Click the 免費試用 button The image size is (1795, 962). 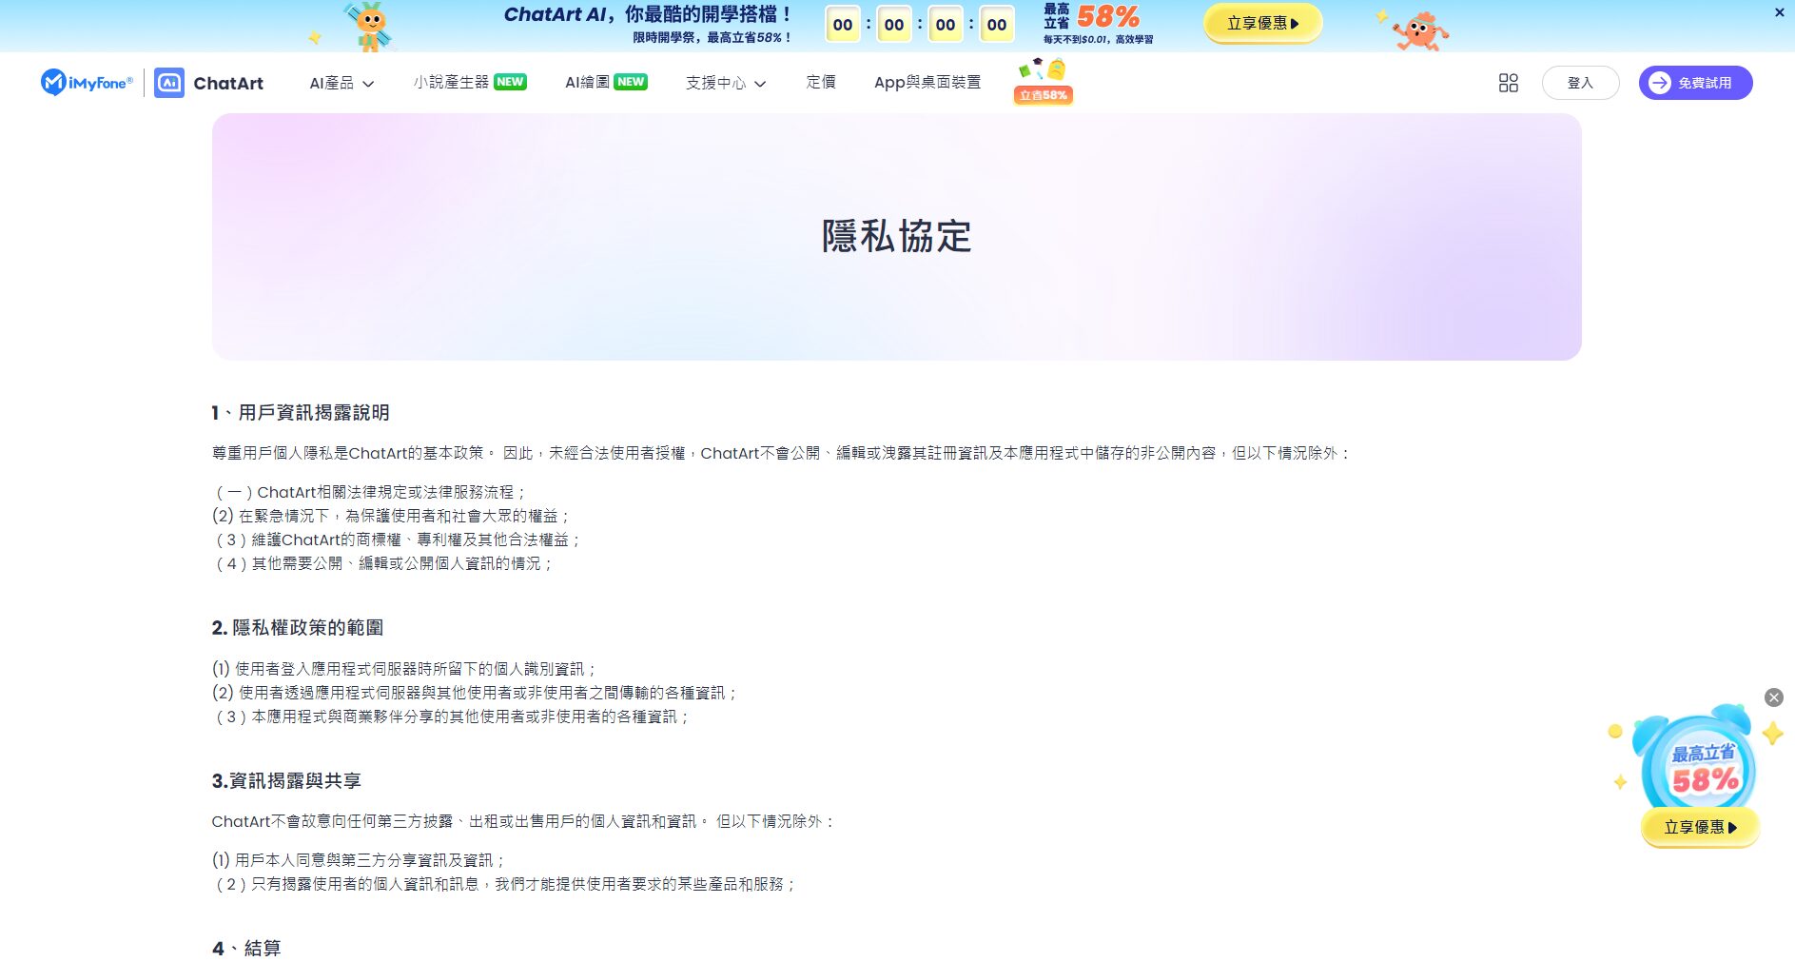pos(1695,83)
